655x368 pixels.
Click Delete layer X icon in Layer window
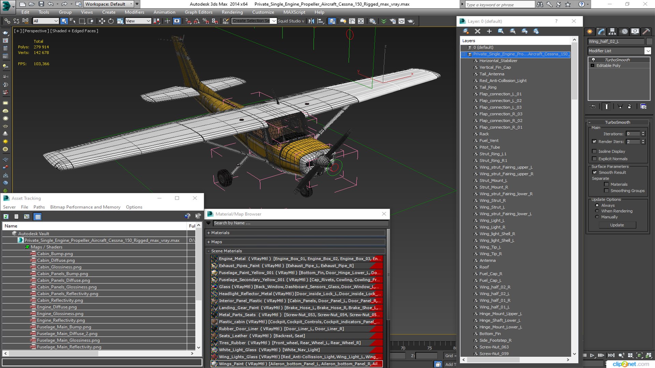click(x=478, y=31)
